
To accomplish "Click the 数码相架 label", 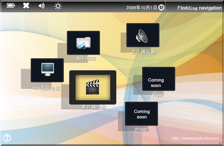I will click(x=86, y=59).
